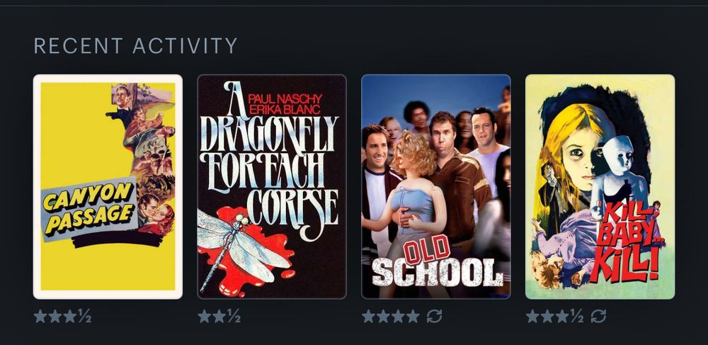Open A Dragonfly for Each Corpse poster
The image size is (708, 345).
click(x=272, y=186)
